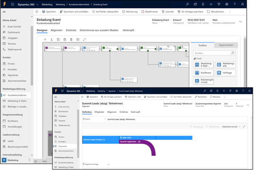Image resolution: width=254 pixels, height=171 pixels.
Task: Click Bearbeiten in Summit Leads command bar
Action: pyautogui.click(x=201, y=97)
